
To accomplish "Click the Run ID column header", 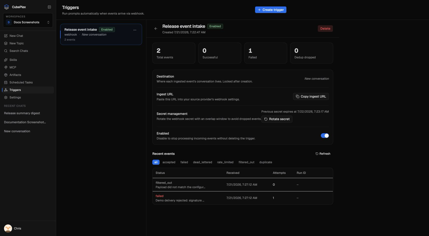I will [301, 173].
